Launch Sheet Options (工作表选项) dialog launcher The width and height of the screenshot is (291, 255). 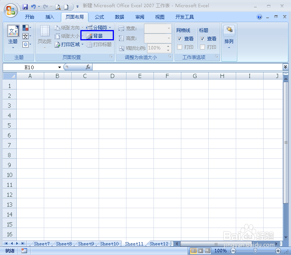click(217, 56)
